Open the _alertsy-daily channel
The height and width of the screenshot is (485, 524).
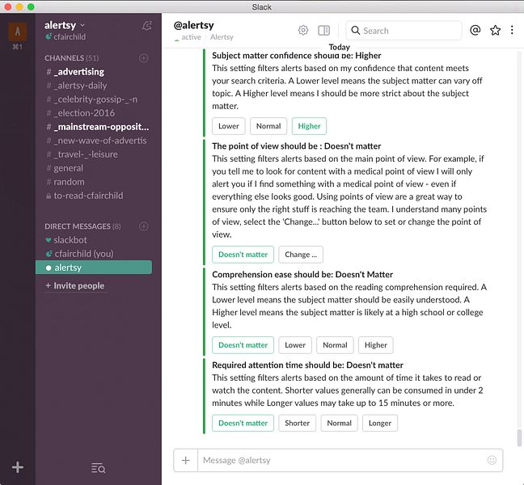pos(94,86)
